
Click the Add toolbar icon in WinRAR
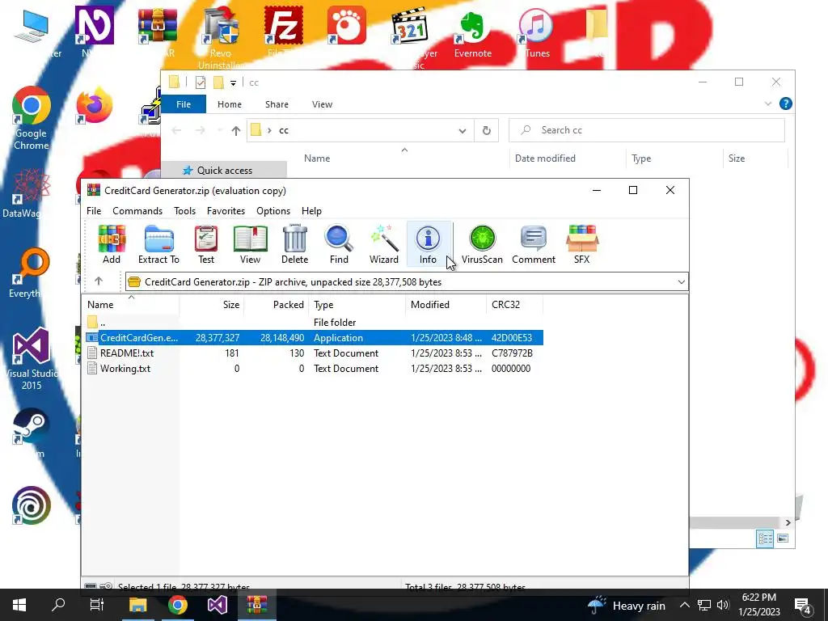coord(112,244)
